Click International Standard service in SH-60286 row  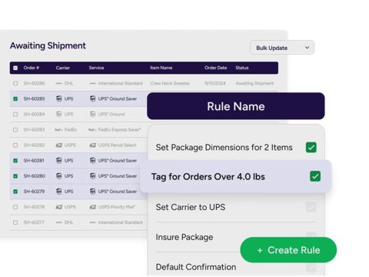point(120,83)
